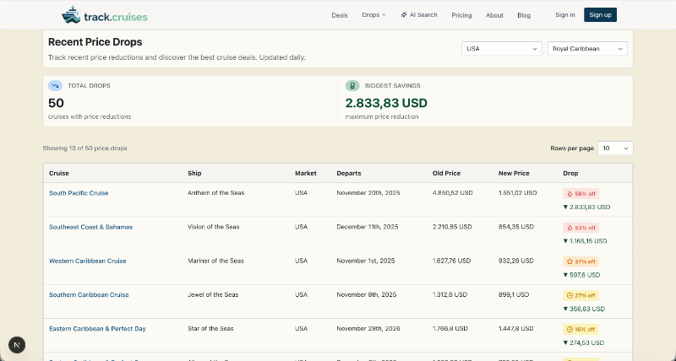Open the USA market dropdown
The image size is (676, 361).
[x=501, y=49]
